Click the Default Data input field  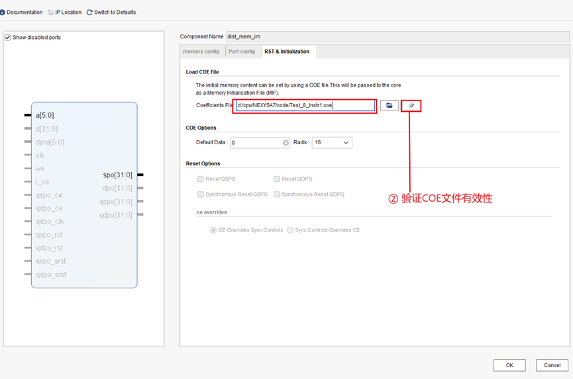[x=255, y=143]
